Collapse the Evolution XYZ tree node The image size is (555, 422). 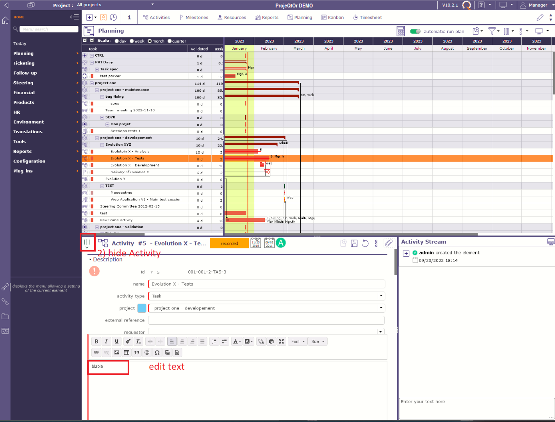click(102, 145)
